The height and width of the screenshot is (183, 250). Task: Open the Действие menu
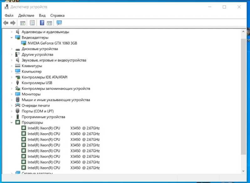coord(26,15)
